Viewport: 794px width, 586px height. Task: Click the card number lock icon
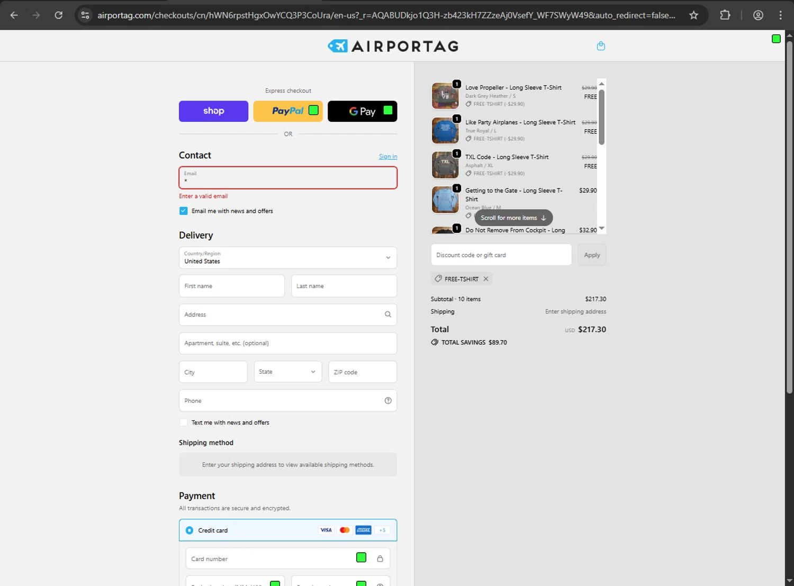380,558
